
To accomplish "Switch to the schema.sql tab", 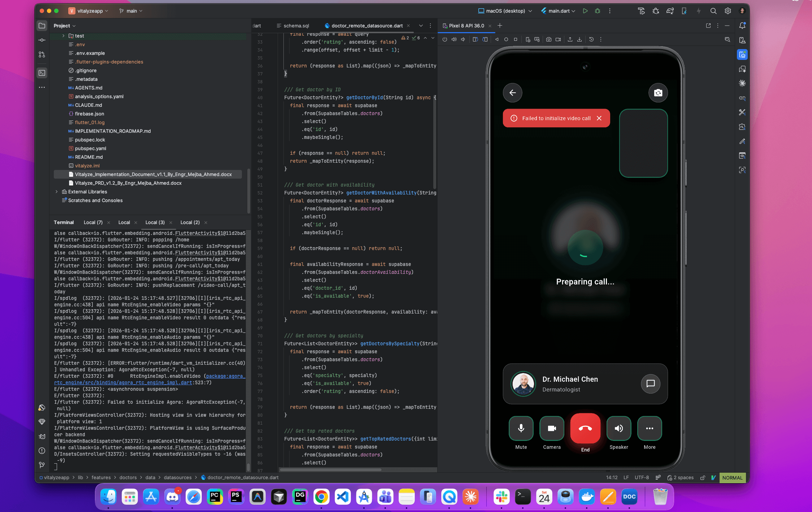I will pyautogui.click(x=296, y=26).
